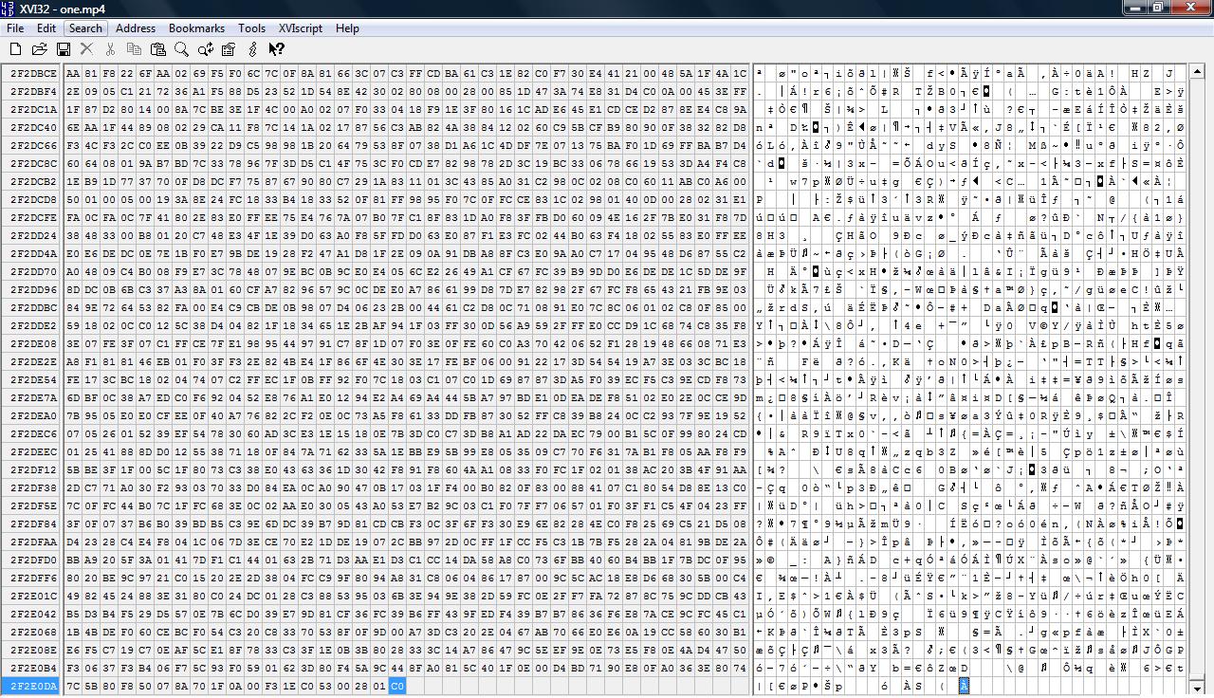
Task: Click address label 2F2DC66
Action: (33, 145)
